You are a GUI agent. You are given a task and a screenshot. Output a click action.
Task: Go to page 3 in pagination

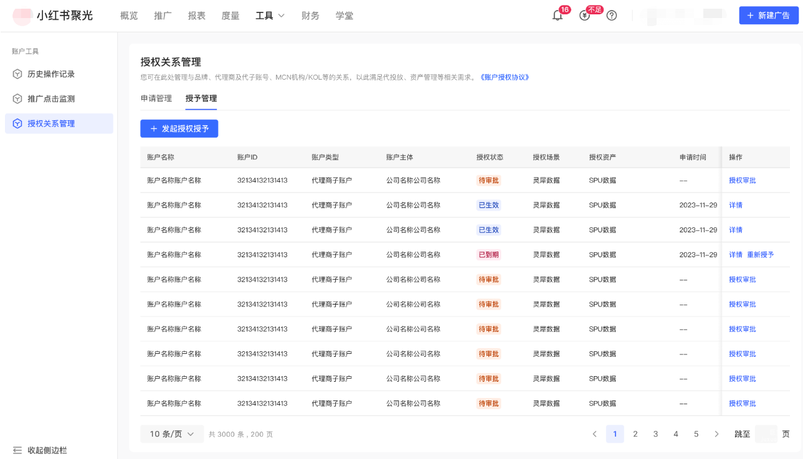pyautogui.click(x=655, y=434)
